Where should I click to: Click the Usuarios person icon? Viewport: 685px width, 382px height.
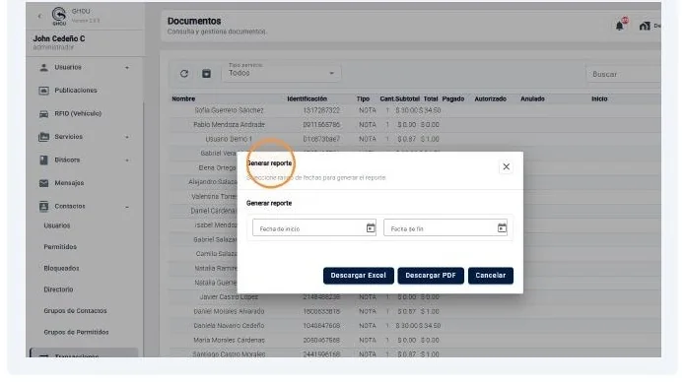click(x=43, y=67)
